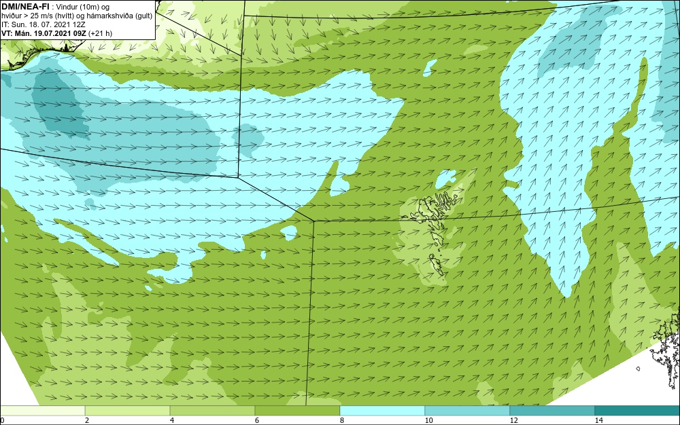Screen dimensions: 680x425
Task: Click the legend scale label 8
Action: click(342, 420)
